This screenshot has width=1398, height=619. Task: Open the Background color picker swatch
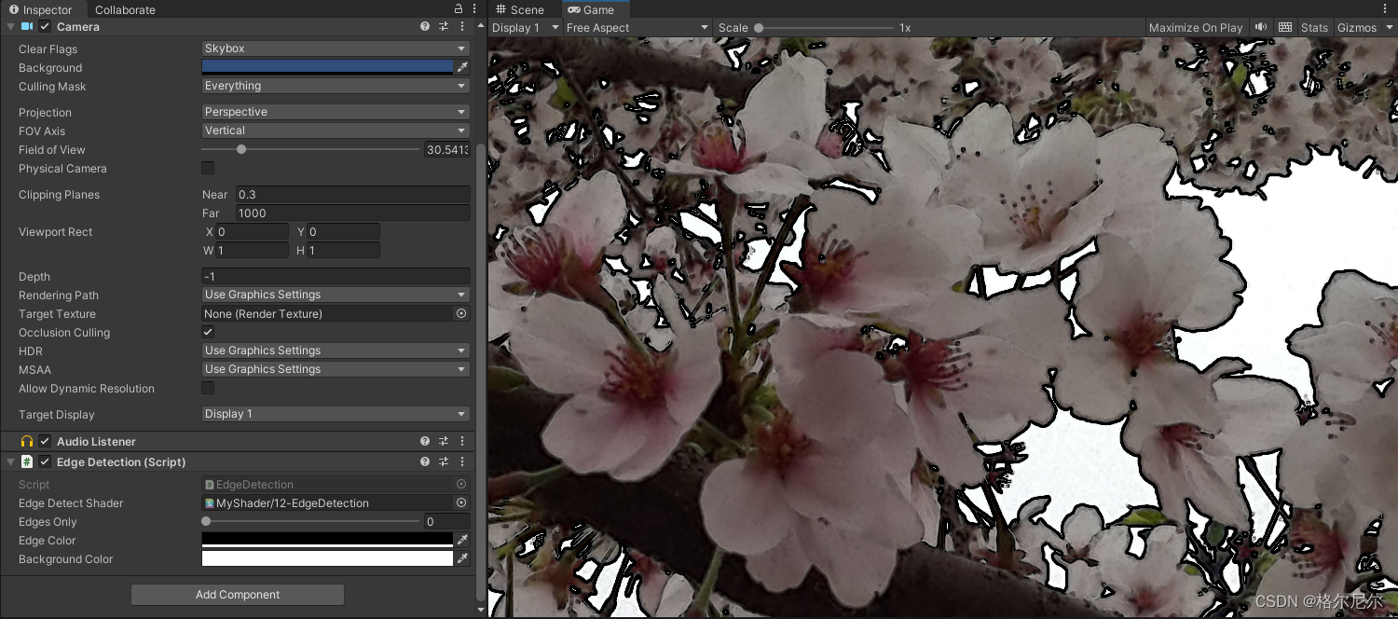tap(328, 66)
